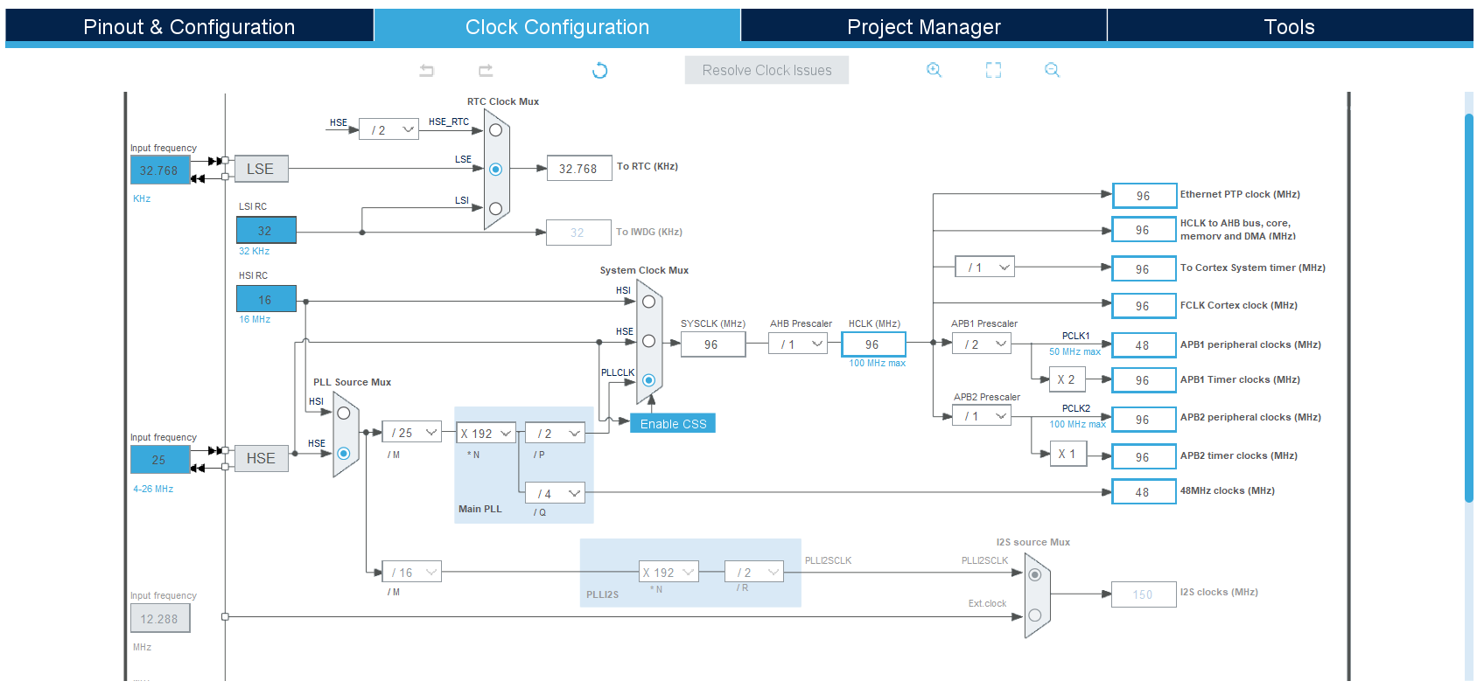Open the Main PLL /25 M divider dropdown

[412, 432]
